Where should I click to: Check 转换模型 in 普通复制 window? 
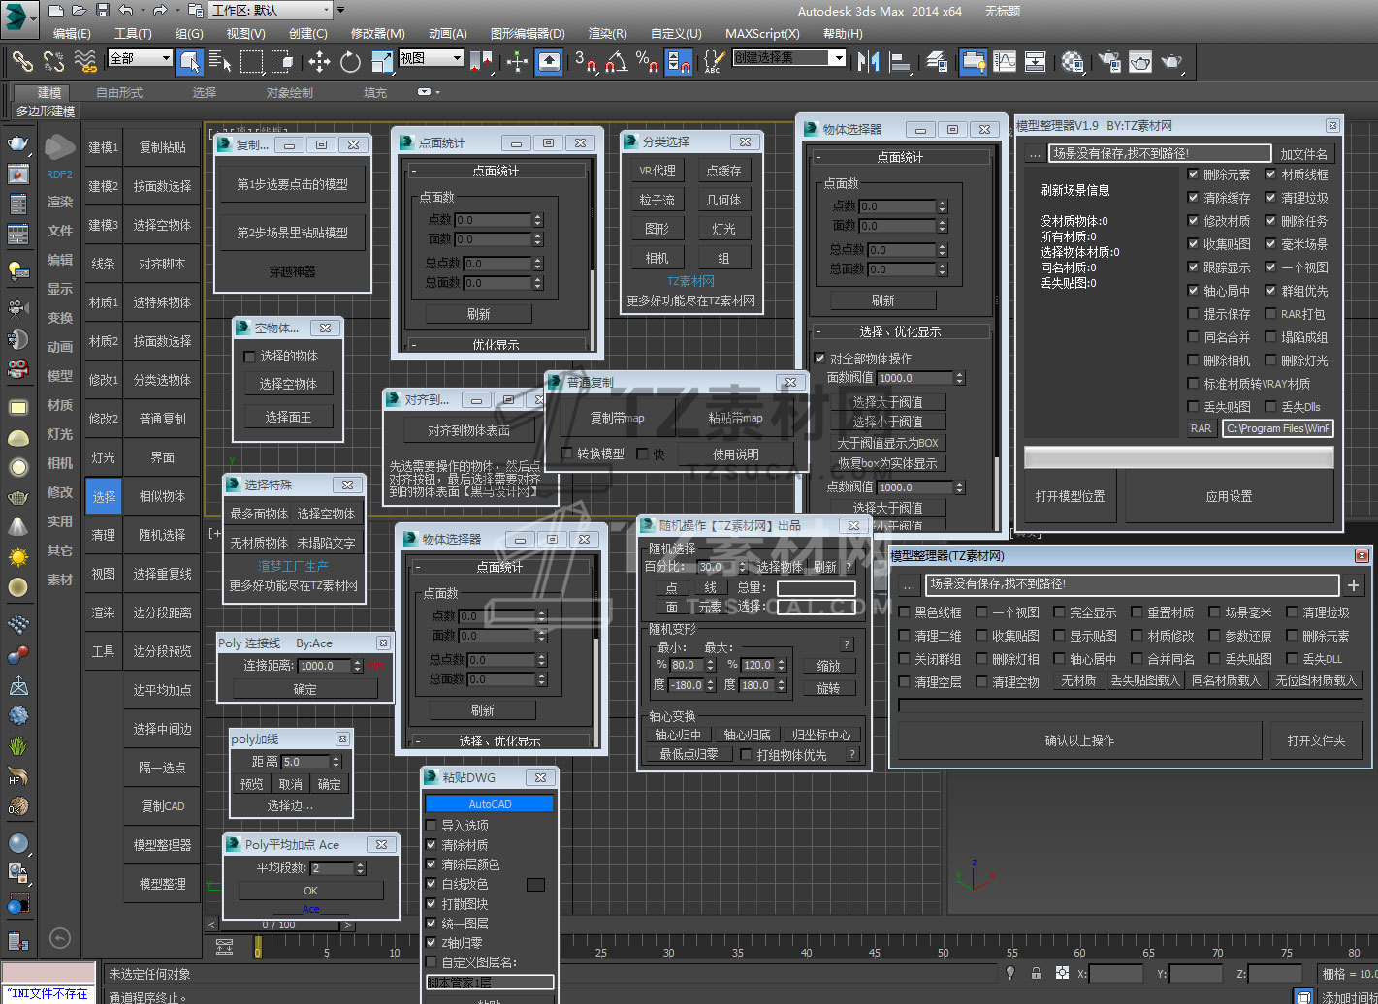tap(568, 454)
